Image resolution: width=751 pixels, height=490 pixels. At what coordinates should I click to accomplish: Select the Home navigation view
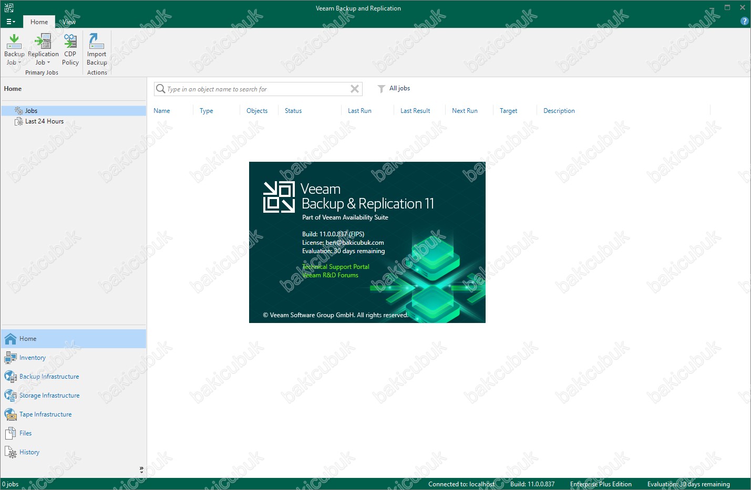[74, 339]
